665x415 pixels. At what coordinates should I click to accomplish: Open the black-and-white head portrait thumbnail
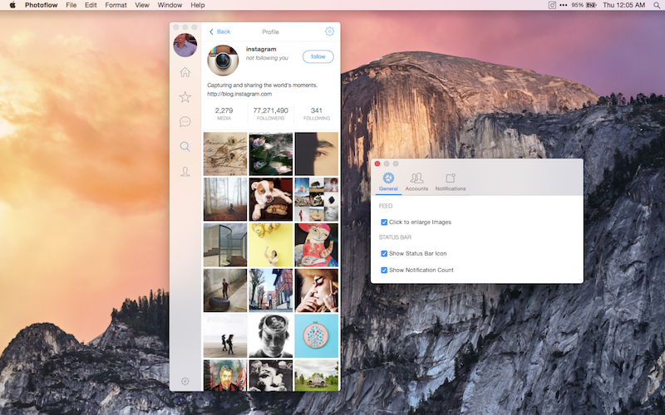271,336
